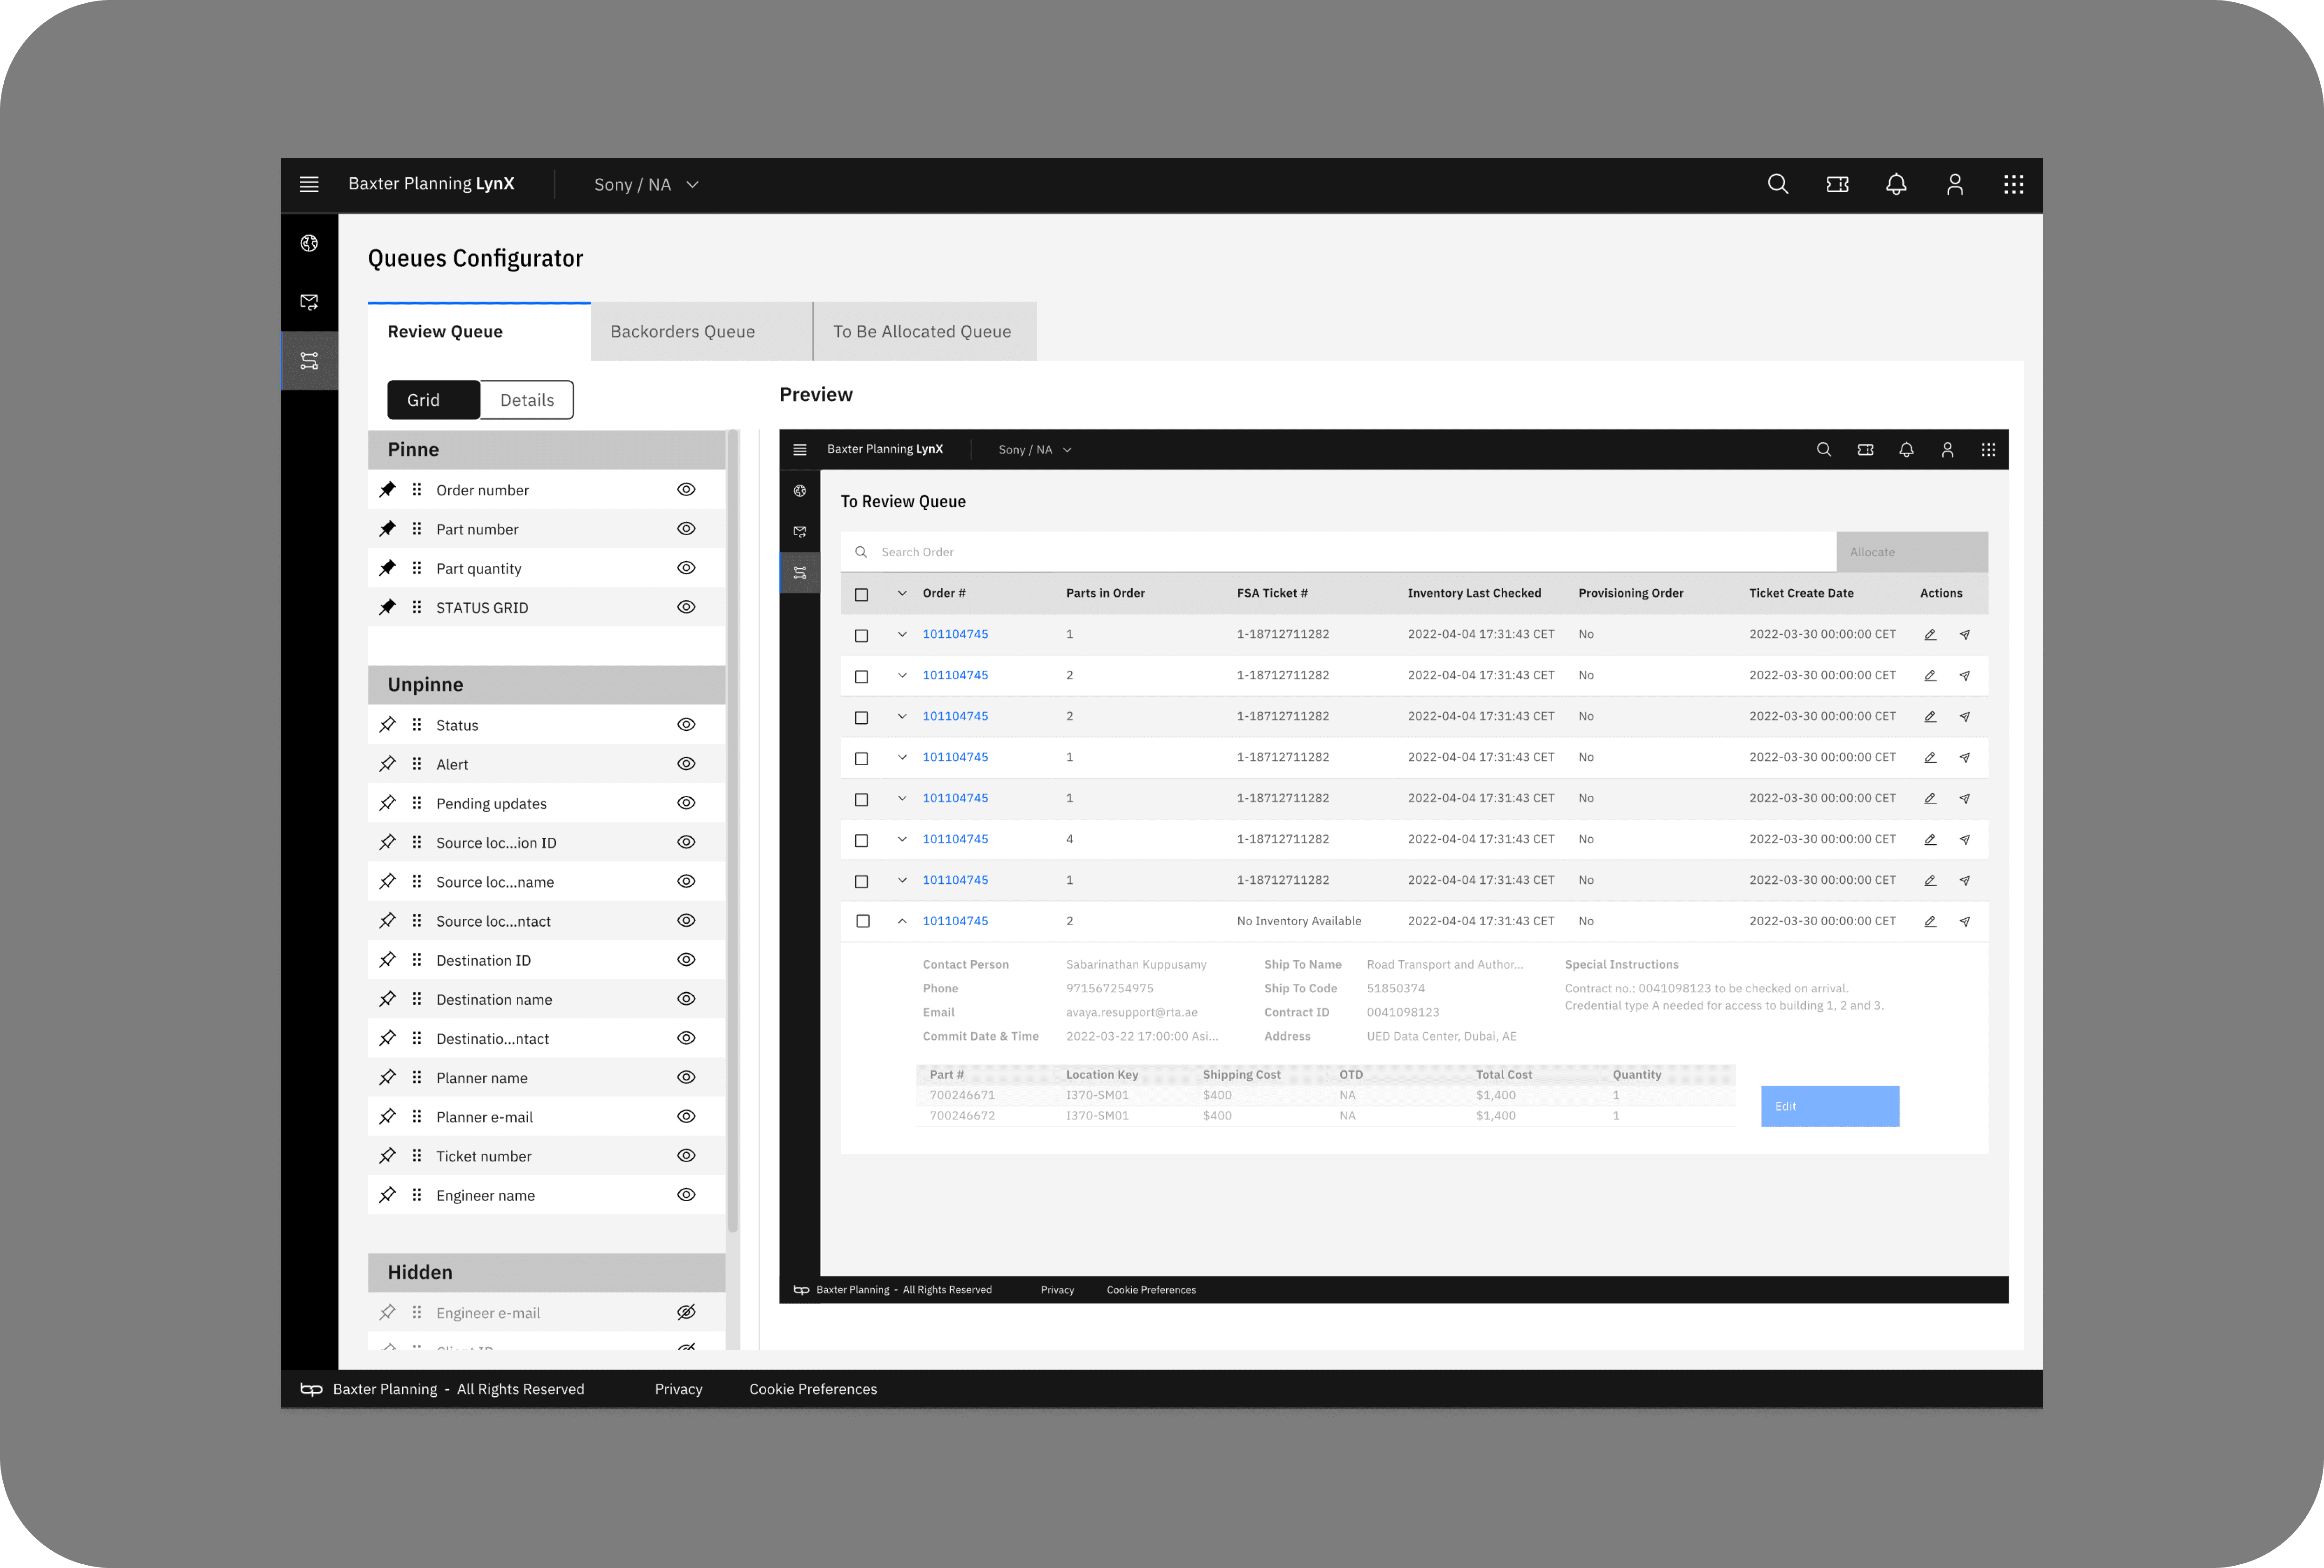Hide the Part quantity column

click(x=686, y=567)
